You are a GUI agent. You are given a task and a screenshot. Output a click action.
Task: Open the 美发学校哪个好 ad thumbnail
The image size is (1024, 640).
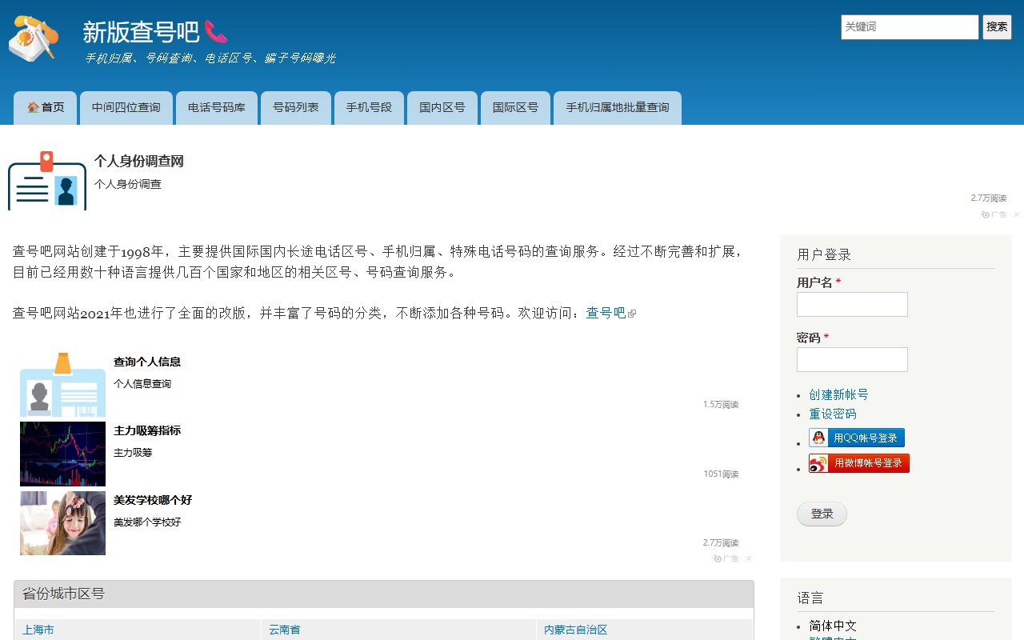tap(62, 523)
